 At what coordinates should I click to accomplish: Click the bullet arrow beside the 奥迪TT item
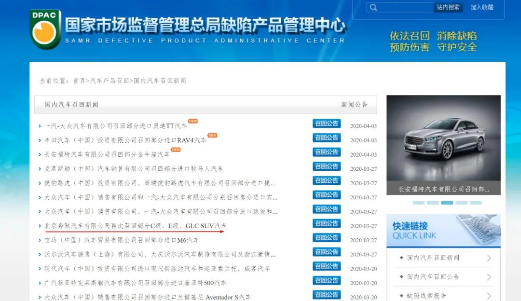coord(40,126)
